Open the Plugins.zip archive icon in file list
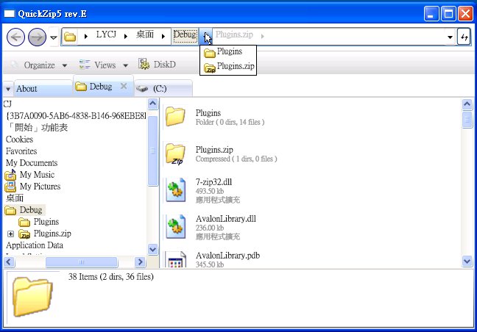This screenshot has width=477, height=332. [x=175, y=154]
